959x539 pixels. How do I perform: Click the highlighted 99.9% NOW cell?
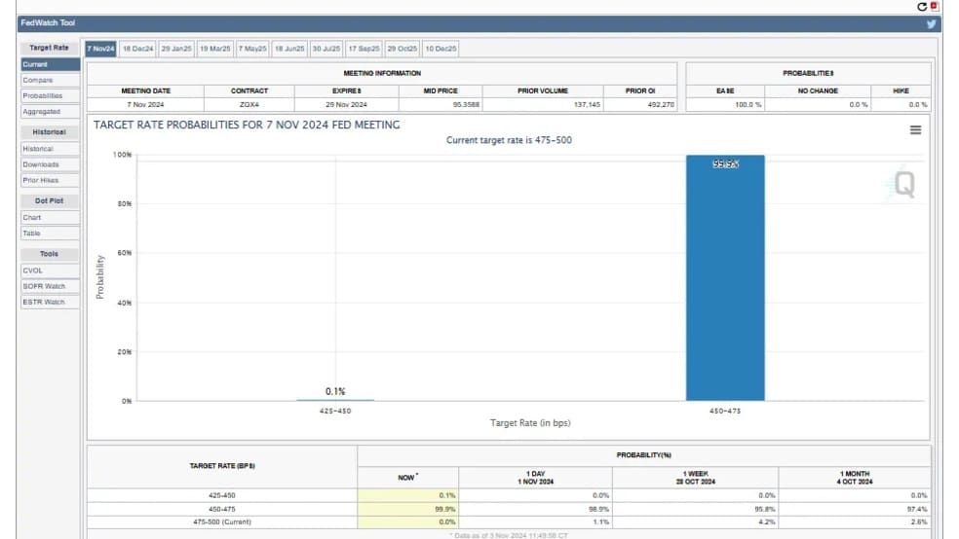coord(408,509)
